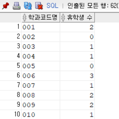Select 휴학생 수 value in row 002
119x119 pixels.
(x=77, y=37)
